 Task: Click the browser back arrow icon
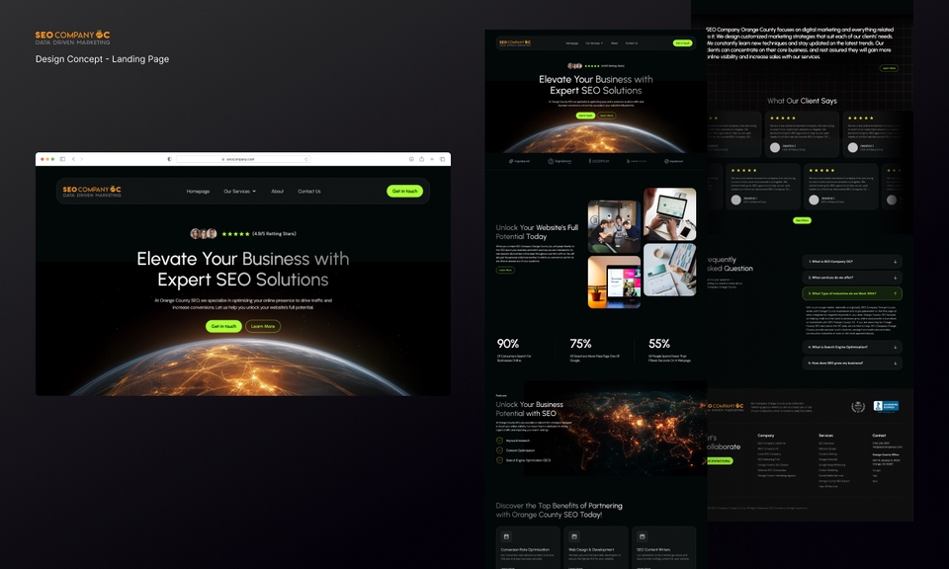(73, 159)
